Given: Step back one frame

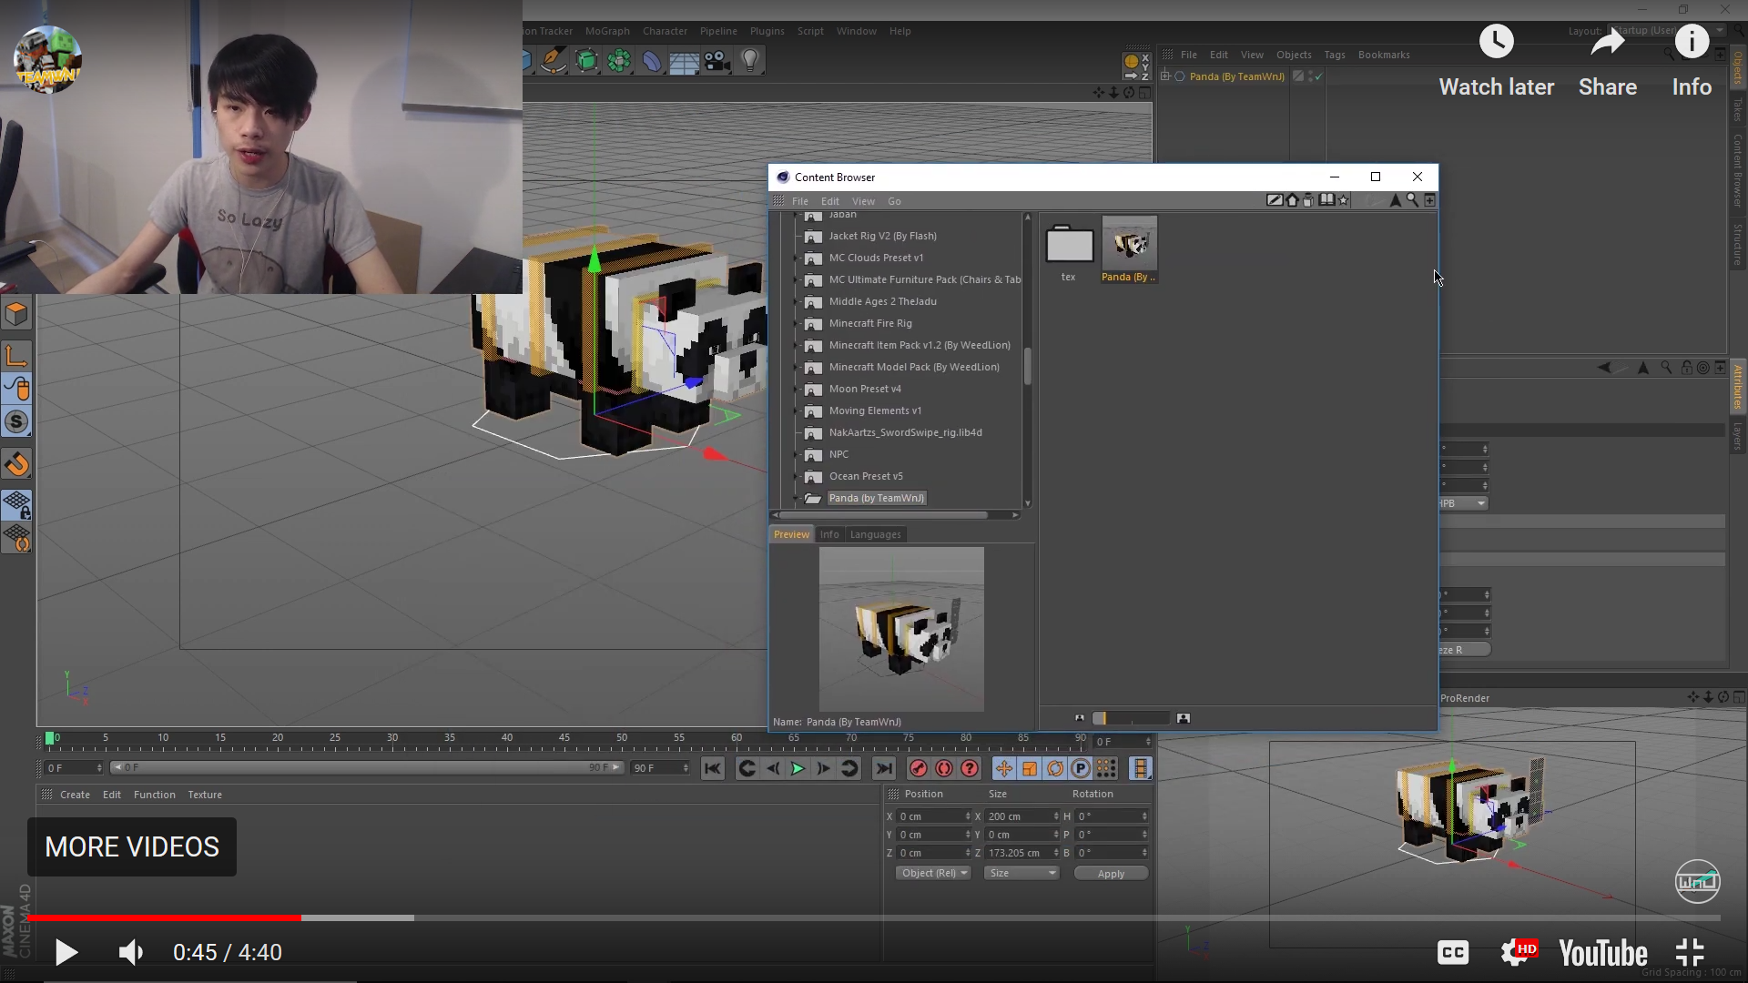Looking at the screenshot, I should coord(772,769).
